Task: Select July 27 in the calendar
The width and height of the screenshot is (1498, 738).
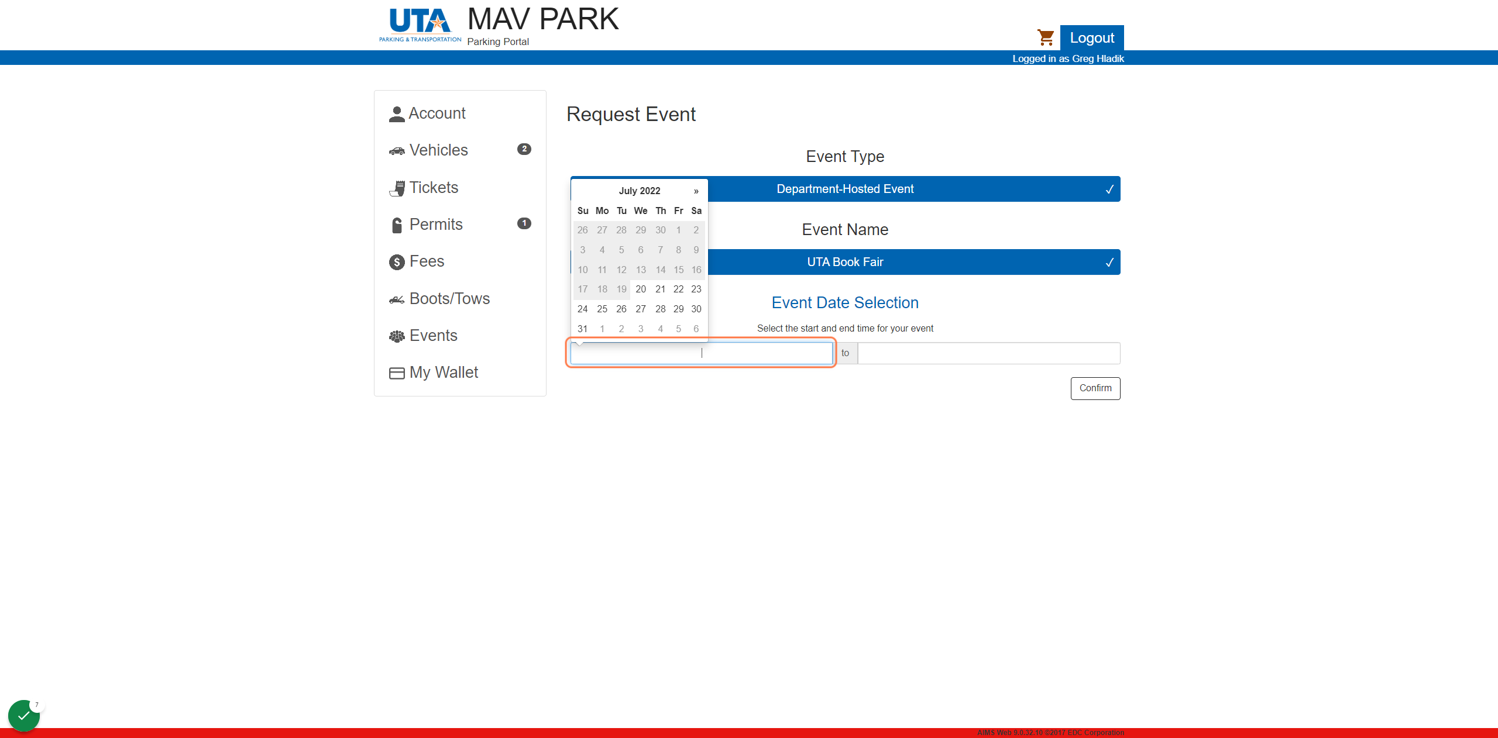Action: pyautogui.click(x=641, y=309)
